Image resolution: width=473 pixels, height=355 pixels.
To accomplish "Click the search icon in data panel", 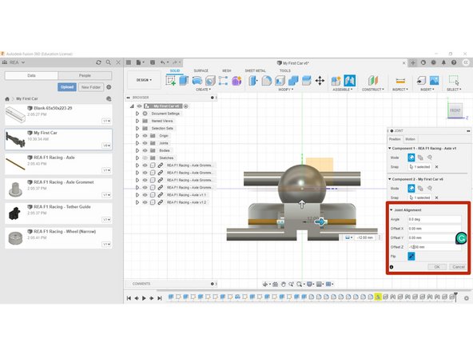I will (109, 62).
